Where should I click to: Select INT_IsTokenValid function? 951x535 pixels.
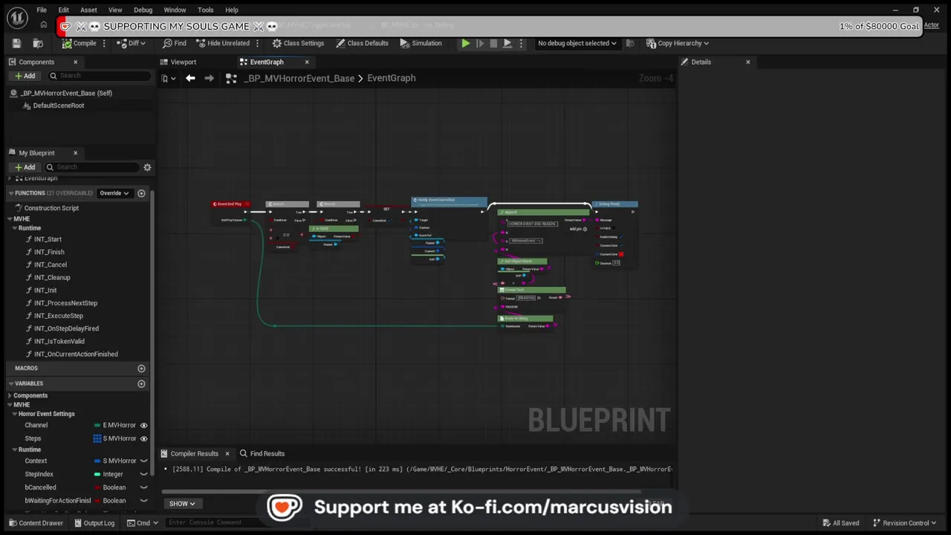[59, 341]
